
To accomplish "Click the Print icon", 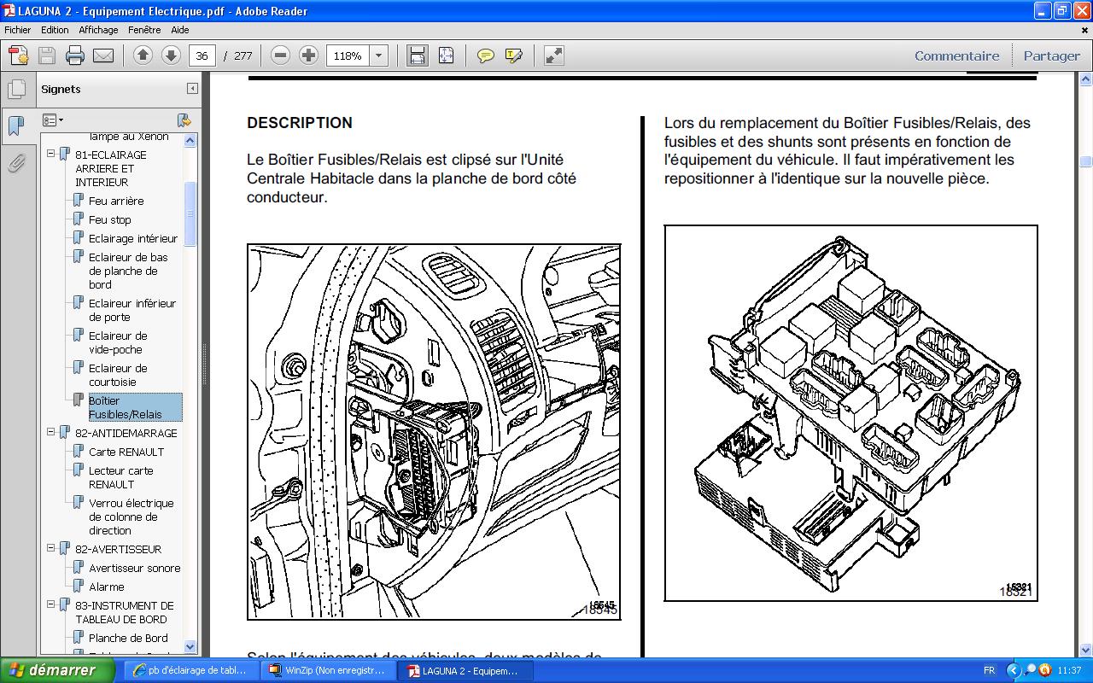I will tap(75, 56).
